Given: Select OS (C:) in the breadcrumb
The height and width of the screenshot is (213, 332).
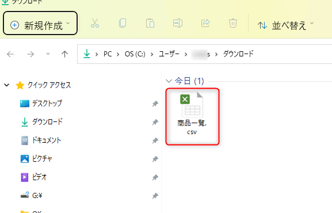Looking at the screenshot, I should (x=135, y=54).
